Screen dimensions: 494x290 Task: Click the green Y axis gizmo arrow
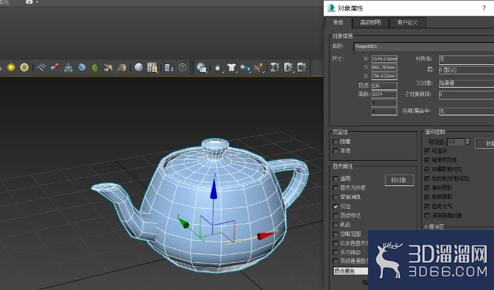183,222
